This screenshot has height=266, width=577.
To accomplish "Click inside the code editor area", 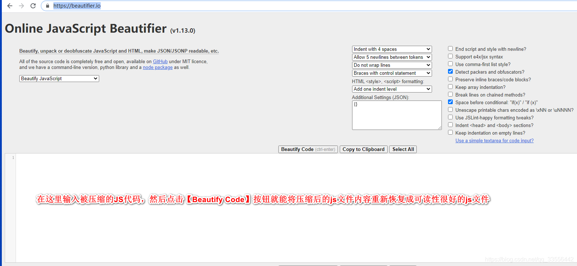I will (x=296, y=208).
